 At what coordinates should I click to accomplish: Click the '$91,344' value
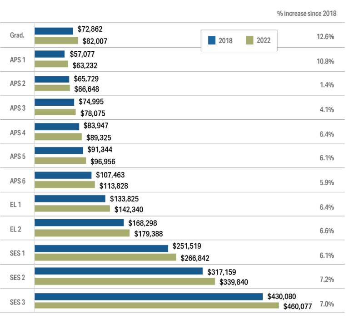(x=100, y=149)
